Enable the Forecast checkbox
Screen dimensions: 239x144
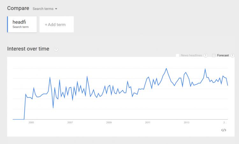click(x=214, y=55)
